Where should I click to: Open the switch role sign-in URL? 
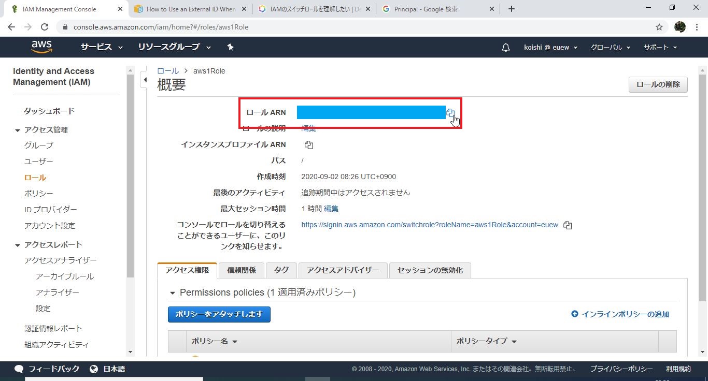pos(430,225)
